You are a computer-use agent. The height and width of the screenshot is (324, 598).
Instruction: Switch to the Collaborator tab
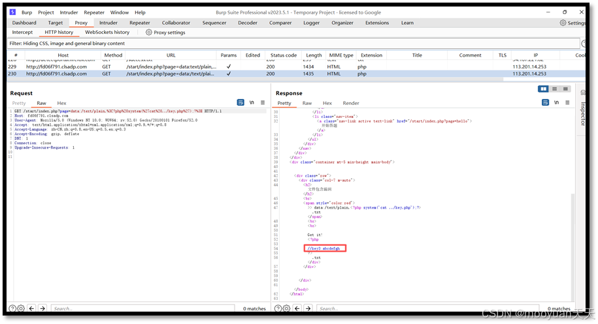pyautogui.click(x=176, y=23)
